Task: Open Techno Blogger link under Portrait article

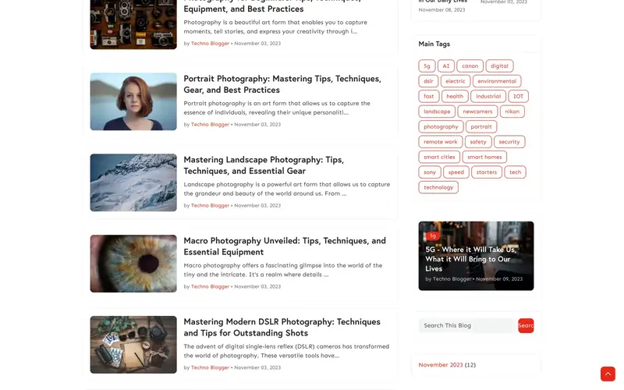Action: (x=210, y=125)
